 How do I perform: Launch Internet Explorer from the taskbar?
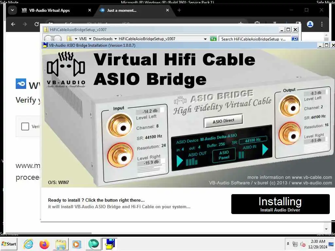[x=28, y=244]
